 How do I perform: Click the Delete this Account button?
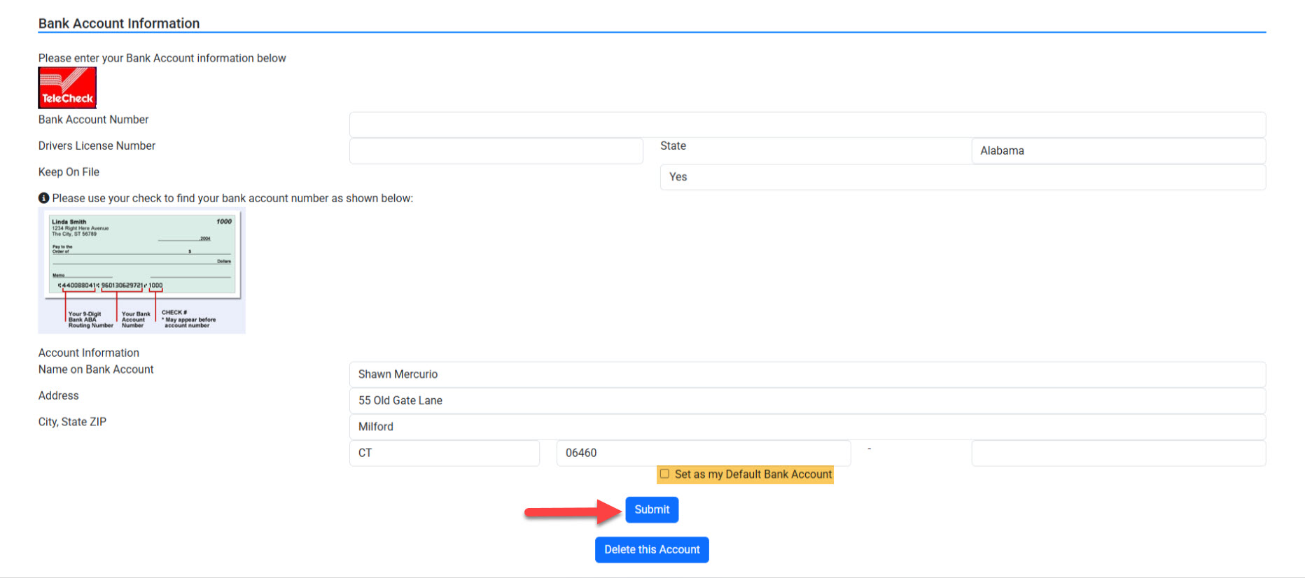[x=651, y=549]
